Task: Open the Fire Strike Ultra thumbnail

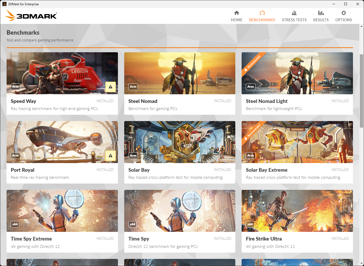Action: tap(297, 211)
